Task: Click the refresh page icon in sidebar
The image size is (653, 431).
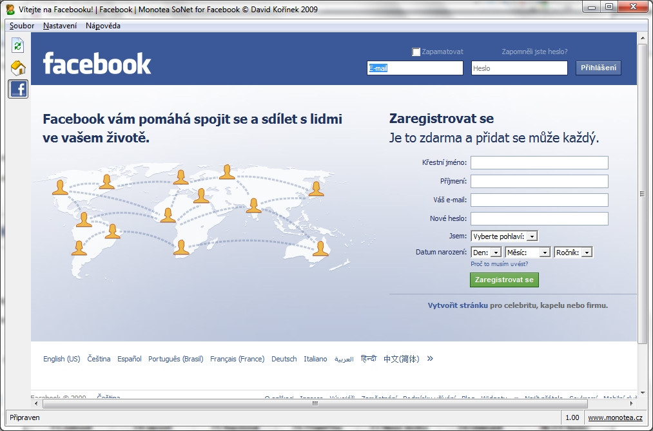Action: point(17,45)
